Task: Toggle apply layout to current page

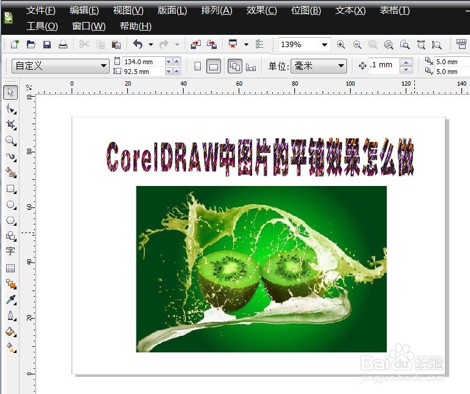Action: 250,67
